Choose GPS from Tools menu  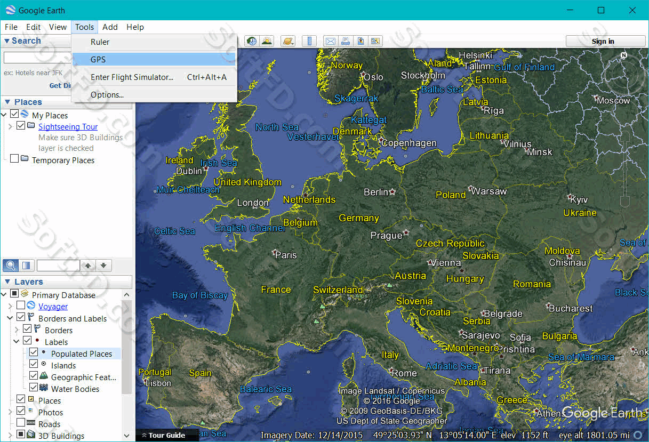click(x=154, y=59)
